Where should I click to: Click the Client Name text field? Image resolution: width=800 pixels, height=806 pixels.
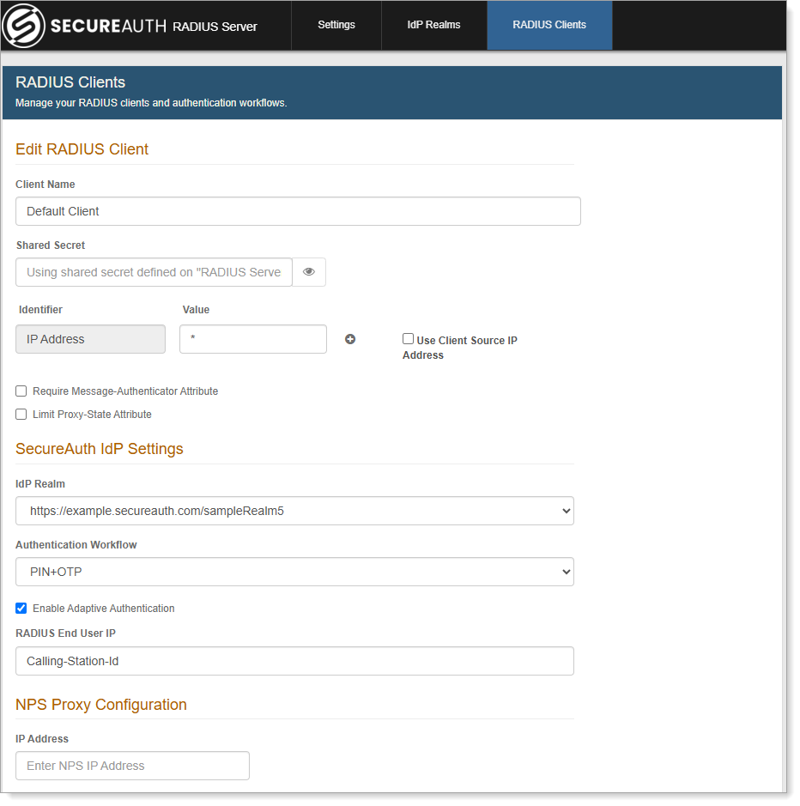tap(298, 211)
